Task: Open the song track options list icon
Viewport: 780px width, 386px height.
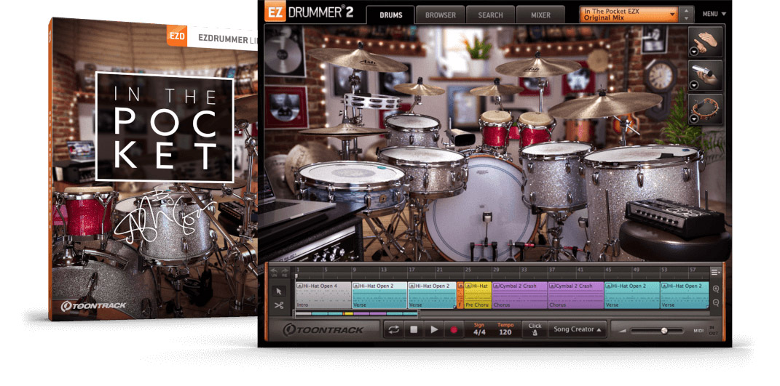Action: [715, 272]
